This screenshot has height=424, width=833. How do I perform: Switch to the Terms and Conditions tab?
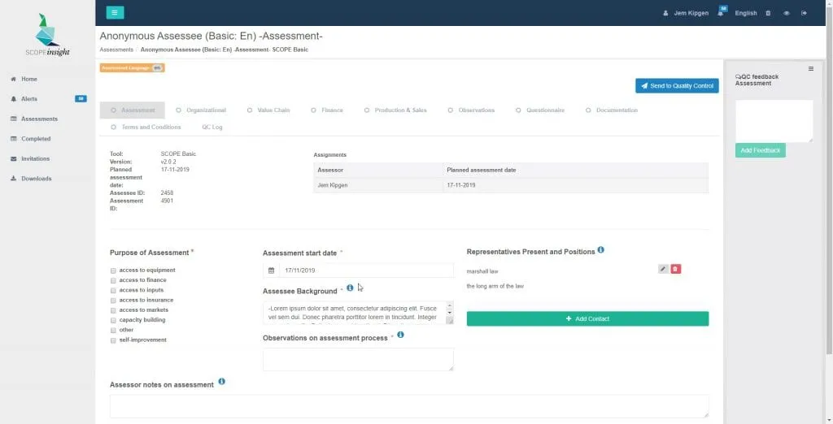pyautogui.click(x=146, y=128)
